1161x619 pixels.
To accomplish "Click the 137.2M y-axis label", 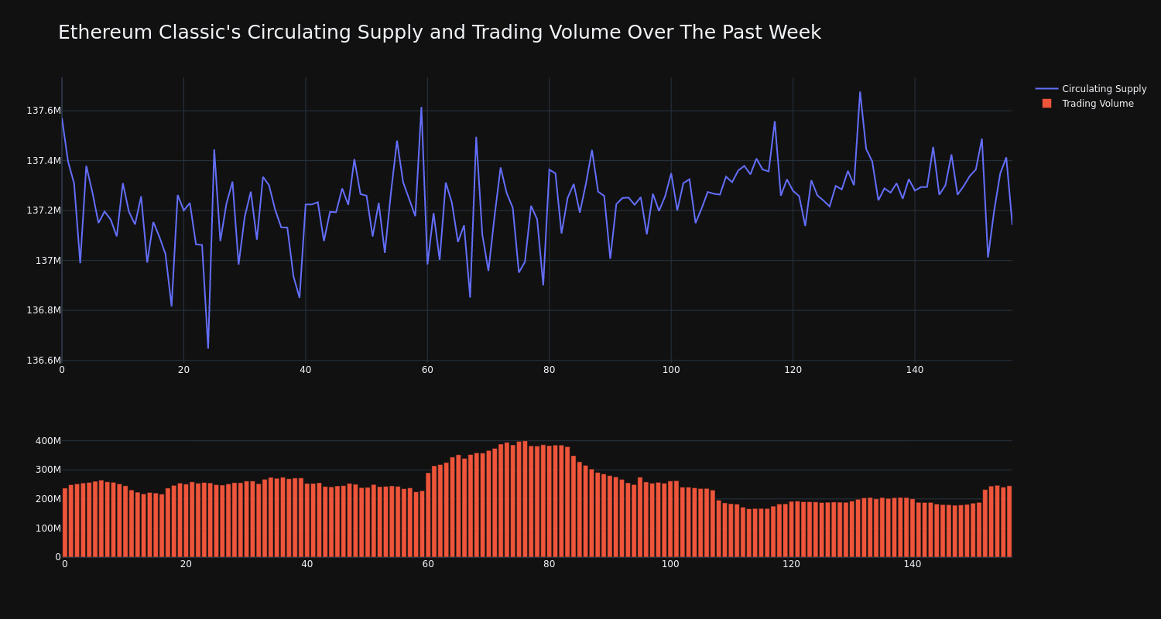I will point(43,210).
